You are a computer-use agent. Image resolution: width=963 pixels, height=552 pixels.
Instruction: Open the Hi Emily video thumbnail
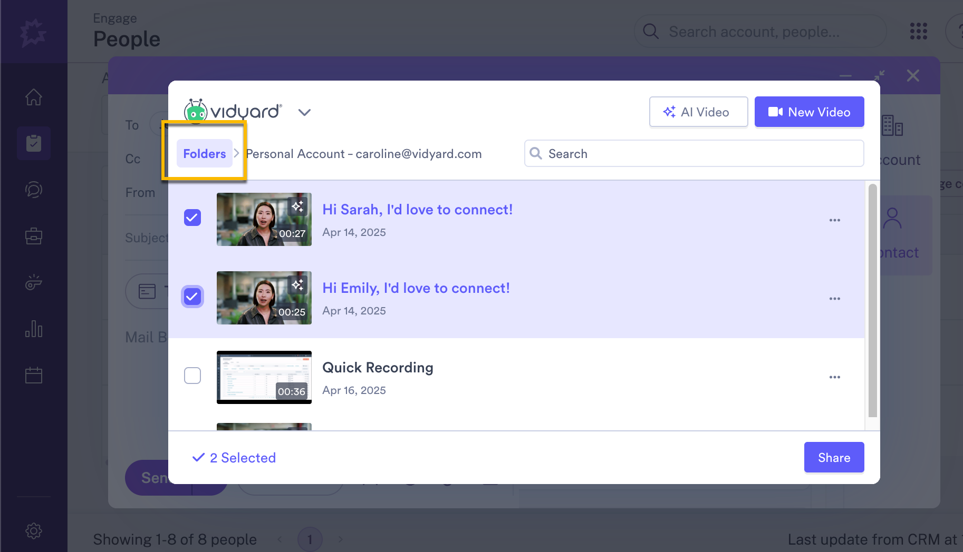(264, 298)
